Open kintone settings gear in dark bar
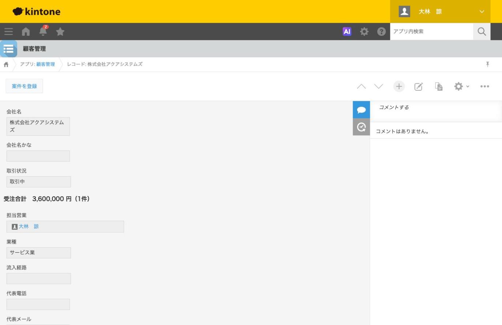 click(x=364, y=32)
